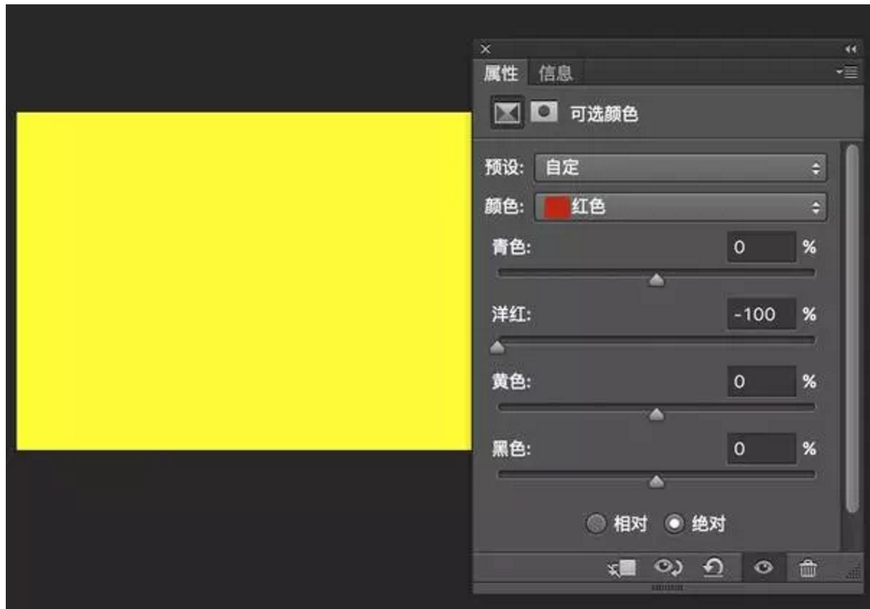Click the 青色 label

click(511, 247)
